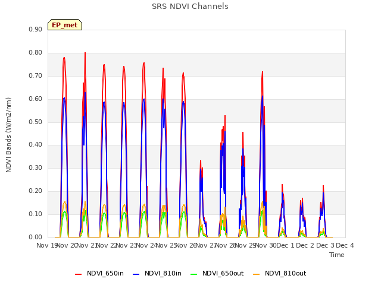
Task: Click the Dec 2 x-axis date label
Action: click(x=305, y=245)
